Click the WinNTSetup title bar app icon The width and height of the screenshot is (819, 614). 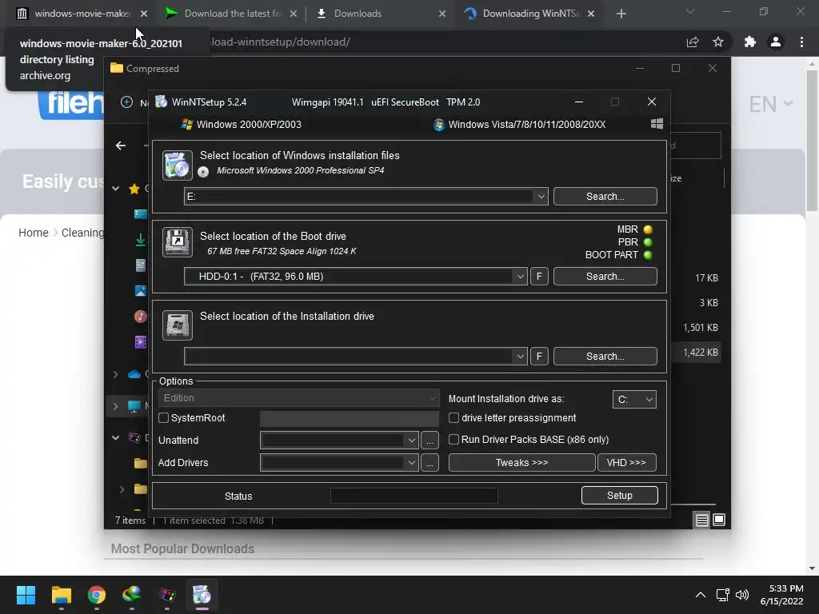pos(162,102)
